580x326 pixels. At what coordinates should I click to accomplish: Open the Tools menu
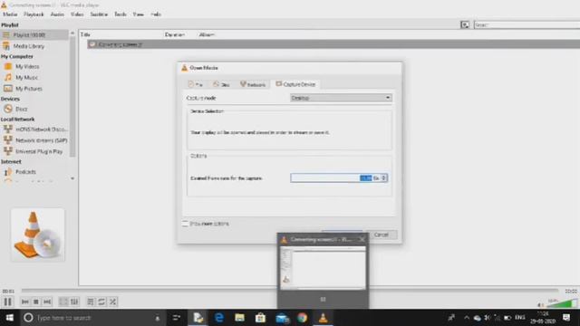(121, 14)
